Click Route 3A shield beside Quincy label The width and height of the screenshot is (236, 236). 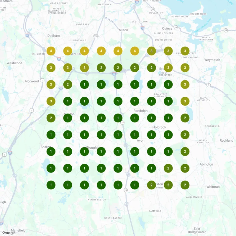176,27
